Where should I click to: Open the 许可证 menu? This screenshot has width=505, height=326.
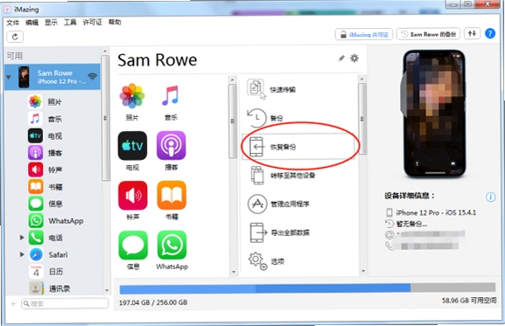pyautogui.click(x=92, y=22)
